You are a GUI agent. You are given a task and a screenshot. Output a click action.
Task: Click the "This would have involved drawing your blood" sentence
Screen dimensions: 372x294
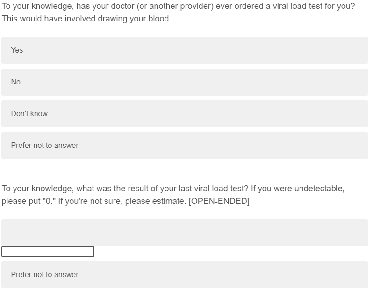86,19
